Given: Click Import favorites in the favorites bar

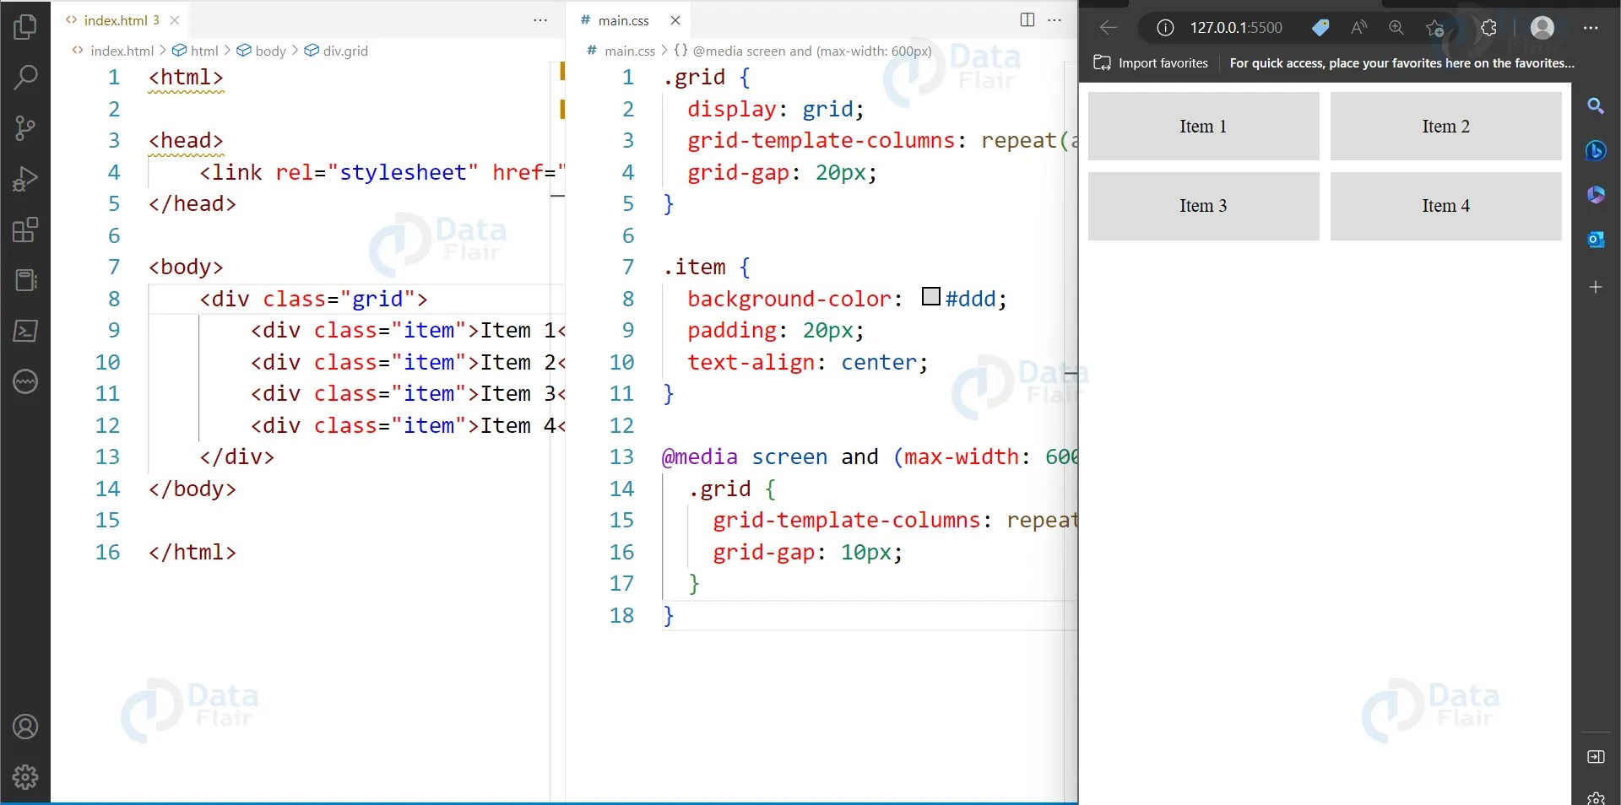Looking at the screenshot, I should pyautogui.click(x=1151, y=63).
